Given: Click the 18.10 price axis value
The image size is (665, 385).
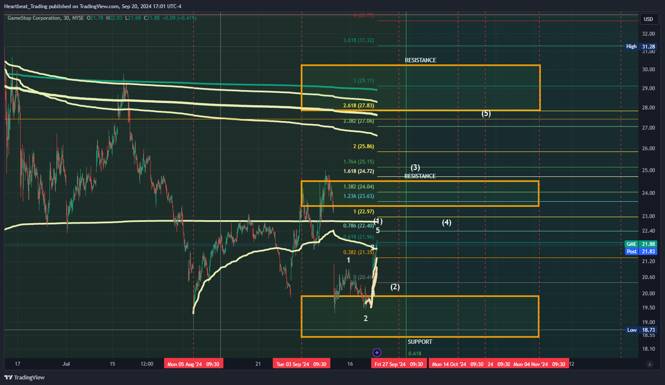Looking at the screenshot, I should pos(648,349).
